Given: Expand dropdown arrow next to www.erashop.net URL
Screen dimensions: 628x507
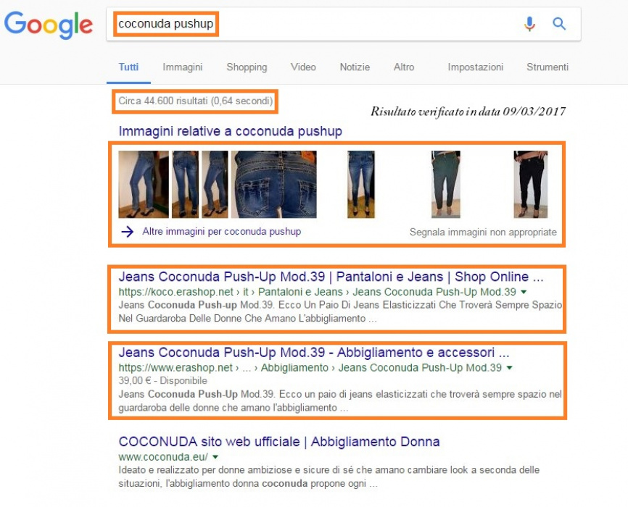Looking at the screenshot, I should pos(510,368).
